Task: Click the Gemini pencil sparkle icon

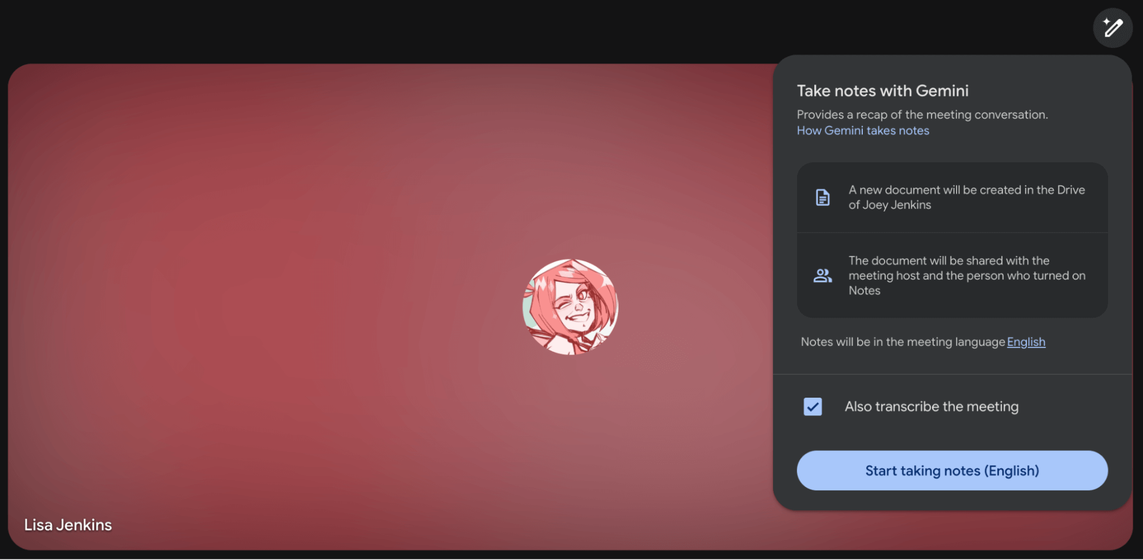Action: 1113,27
